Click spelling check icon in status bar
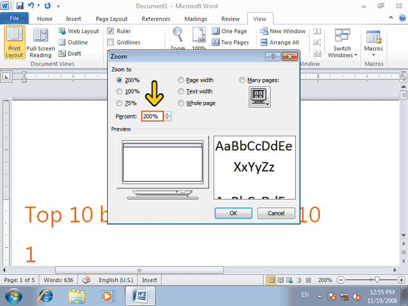This screenshot has width=408, height=306. tap(87, 280)
